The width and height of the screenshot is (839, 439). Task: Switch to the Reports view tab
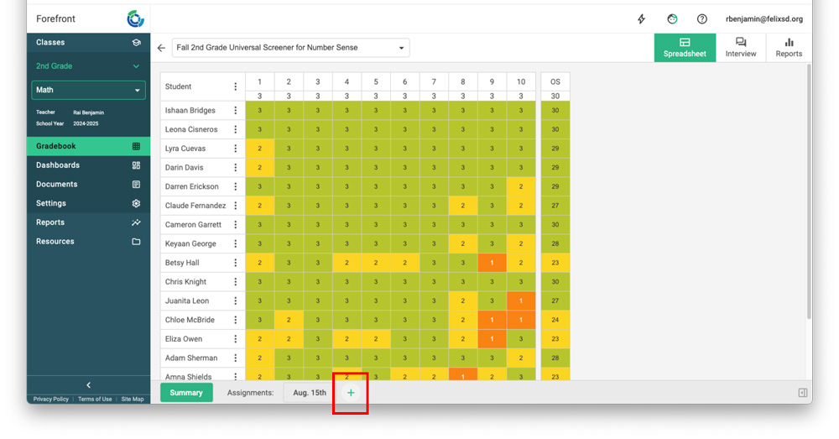coord(789,48)
